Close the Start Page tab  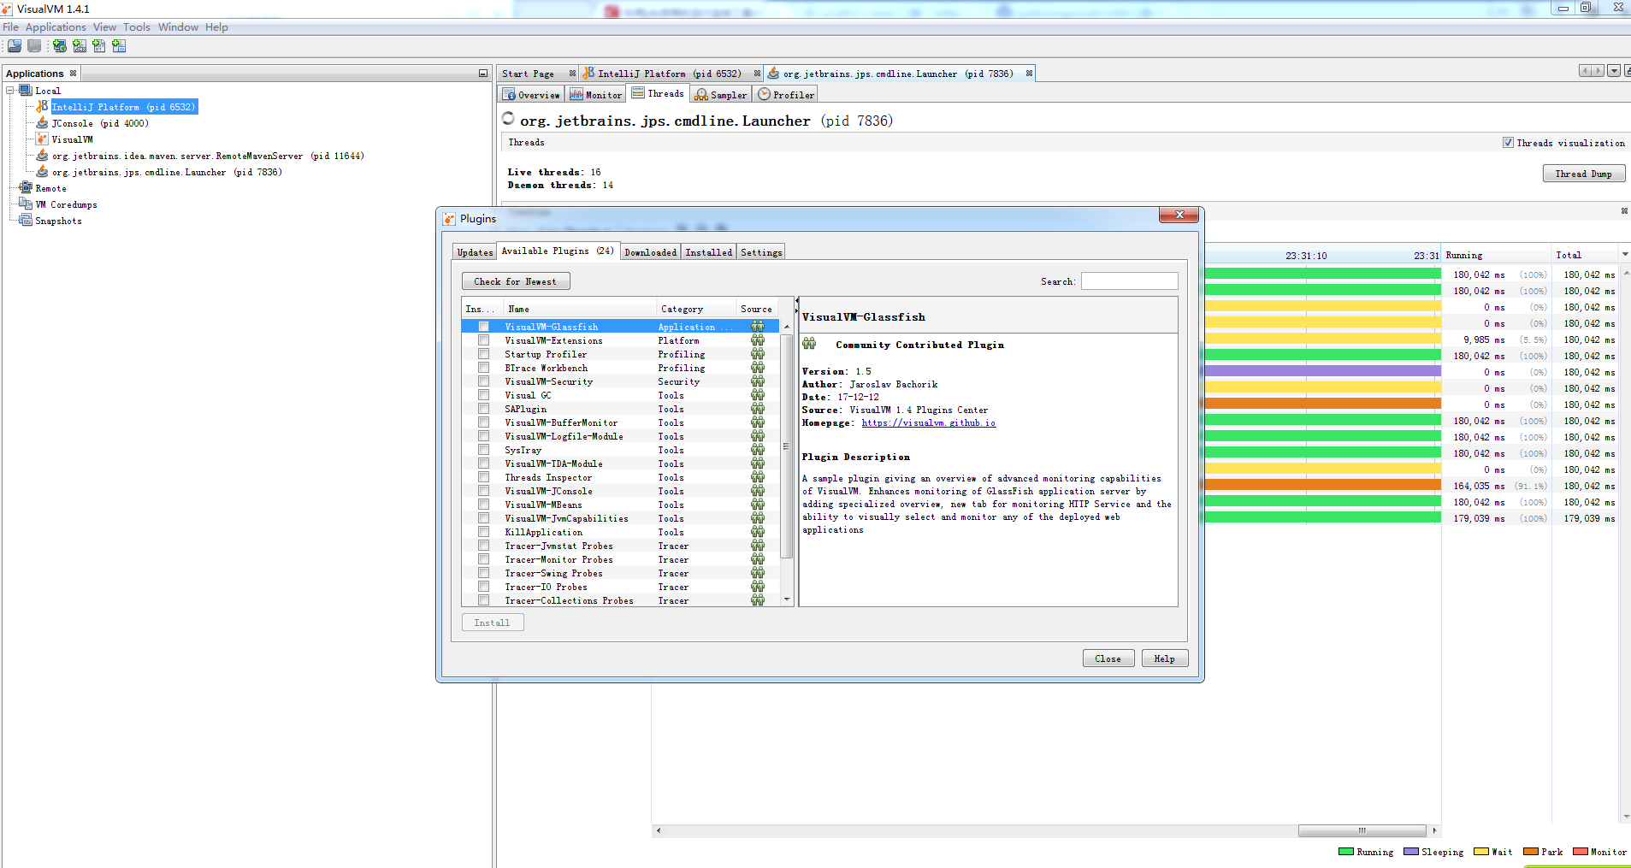pyautogui.click(x=572, y=74)
